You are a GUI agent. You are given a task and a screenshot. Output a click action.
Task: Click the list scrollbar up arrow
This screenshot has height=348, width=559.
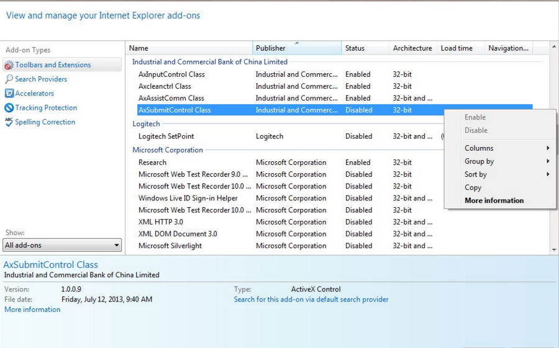tap(554, 47)
